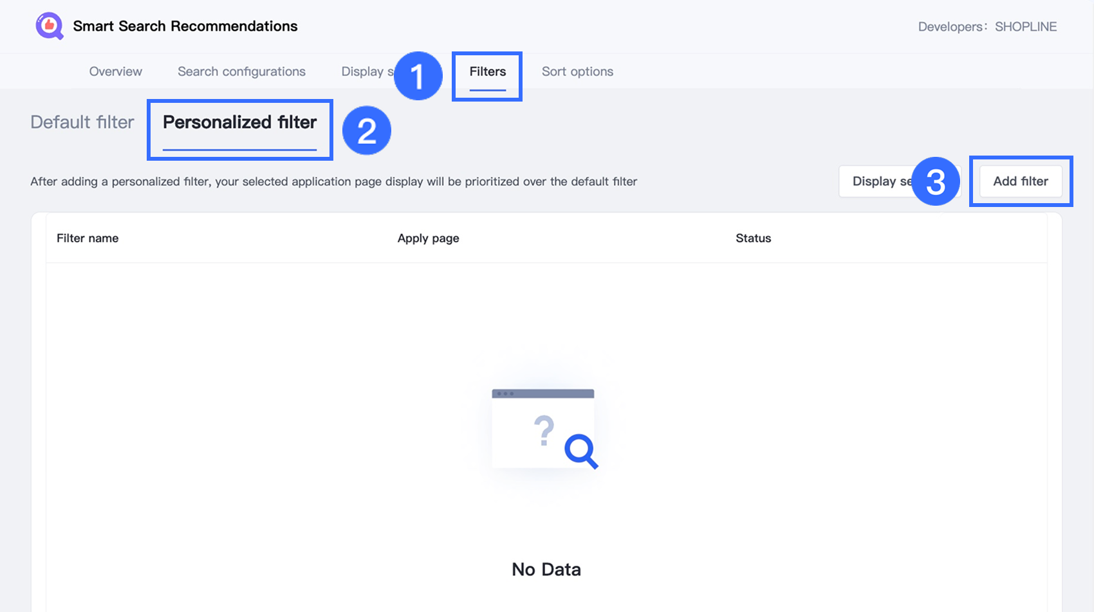Click the Status column header
1094x612 pixels.
click(753, 238)
